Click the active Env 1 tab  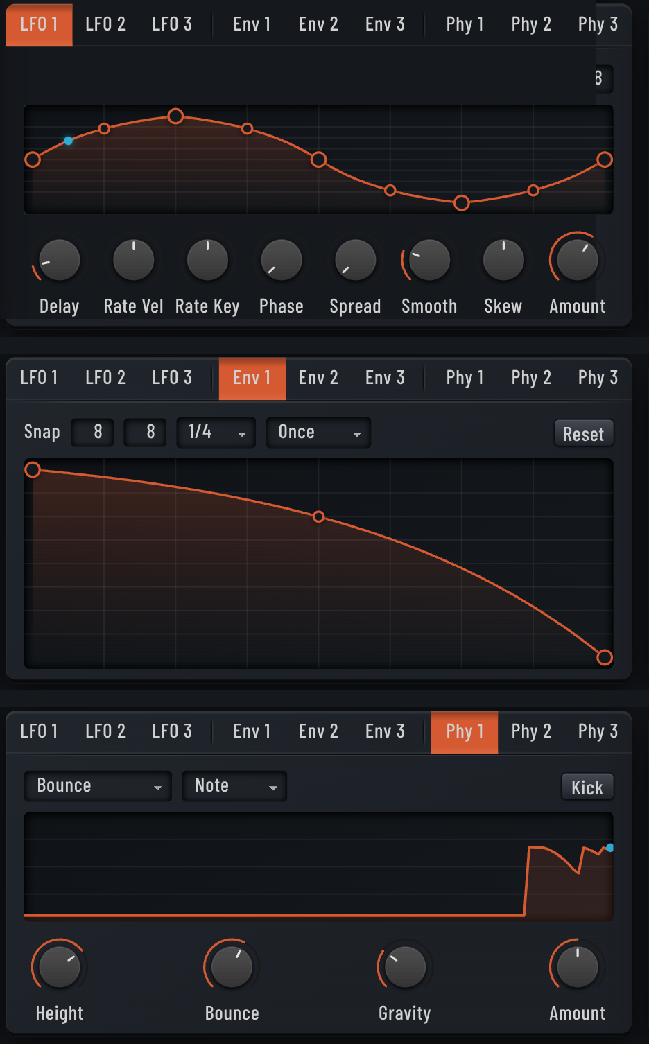[x=252, y=379]
